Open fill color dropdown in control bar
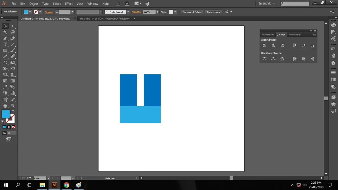Viewport: 338px width, 190px height. tap(30, 12)
